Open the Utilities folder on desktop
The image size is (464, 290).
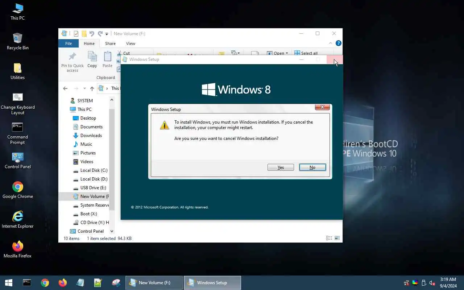pyautogui.click(x=17, y=71)
